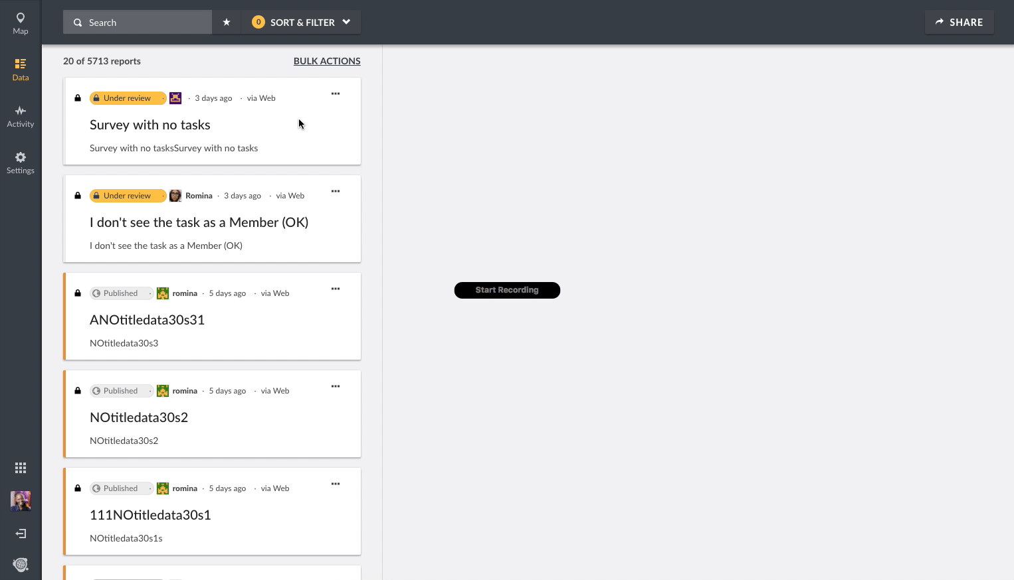Select the NOtitledata30s3 description text
Viewport: 1014px width, 580px height.
pos(124,343)
